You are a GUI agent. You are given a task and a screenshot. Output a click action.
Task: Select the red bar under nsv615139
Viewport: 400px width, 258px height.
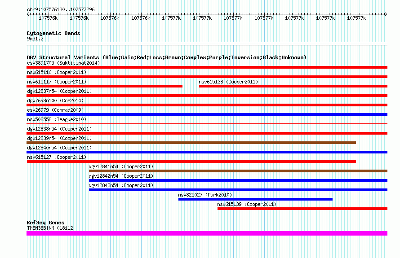302,209
